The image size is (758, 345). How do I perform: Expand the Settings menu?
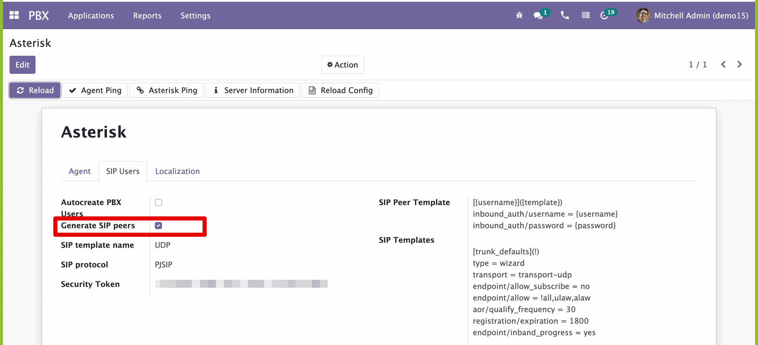coord(195,15)
